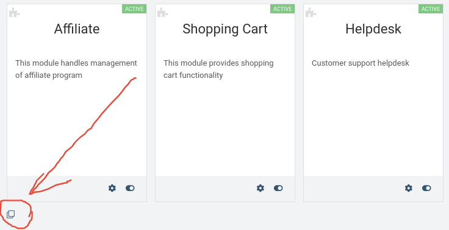
Task: Click the copy icon circled in red
Action: point(10,214)
